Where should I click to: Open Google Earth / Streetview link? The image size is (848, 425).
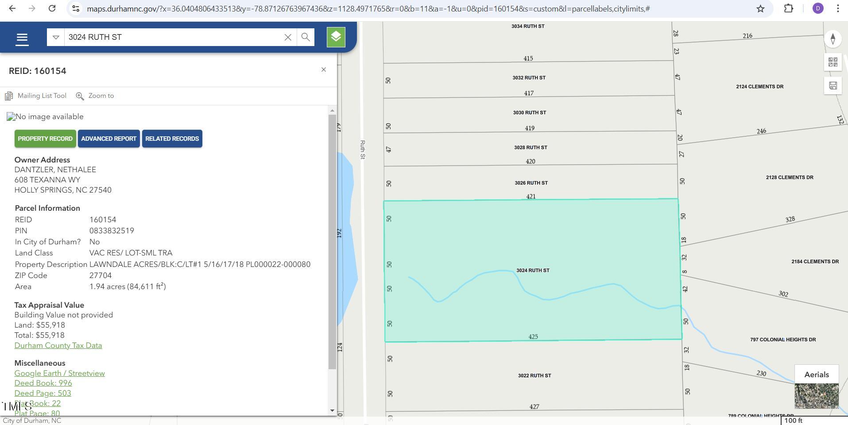pos(59,373)
